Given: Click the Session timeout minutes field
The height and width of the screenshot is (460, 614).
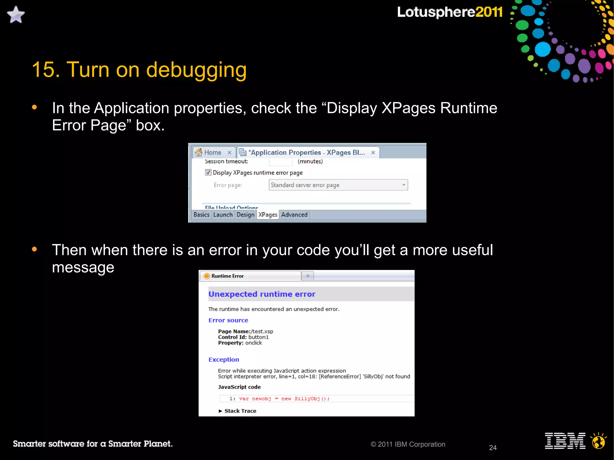Looking at the screenshot, I should 281,162.
